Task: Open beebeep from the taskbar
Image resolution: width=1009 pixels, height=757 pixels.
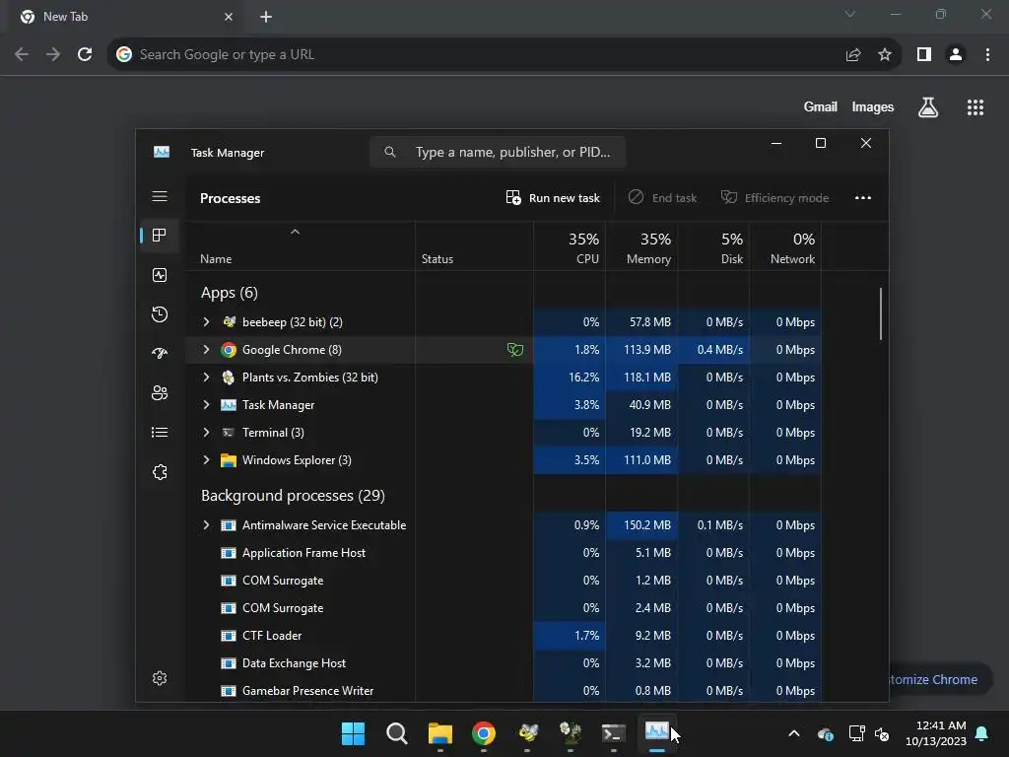Action: pos(528,732)
